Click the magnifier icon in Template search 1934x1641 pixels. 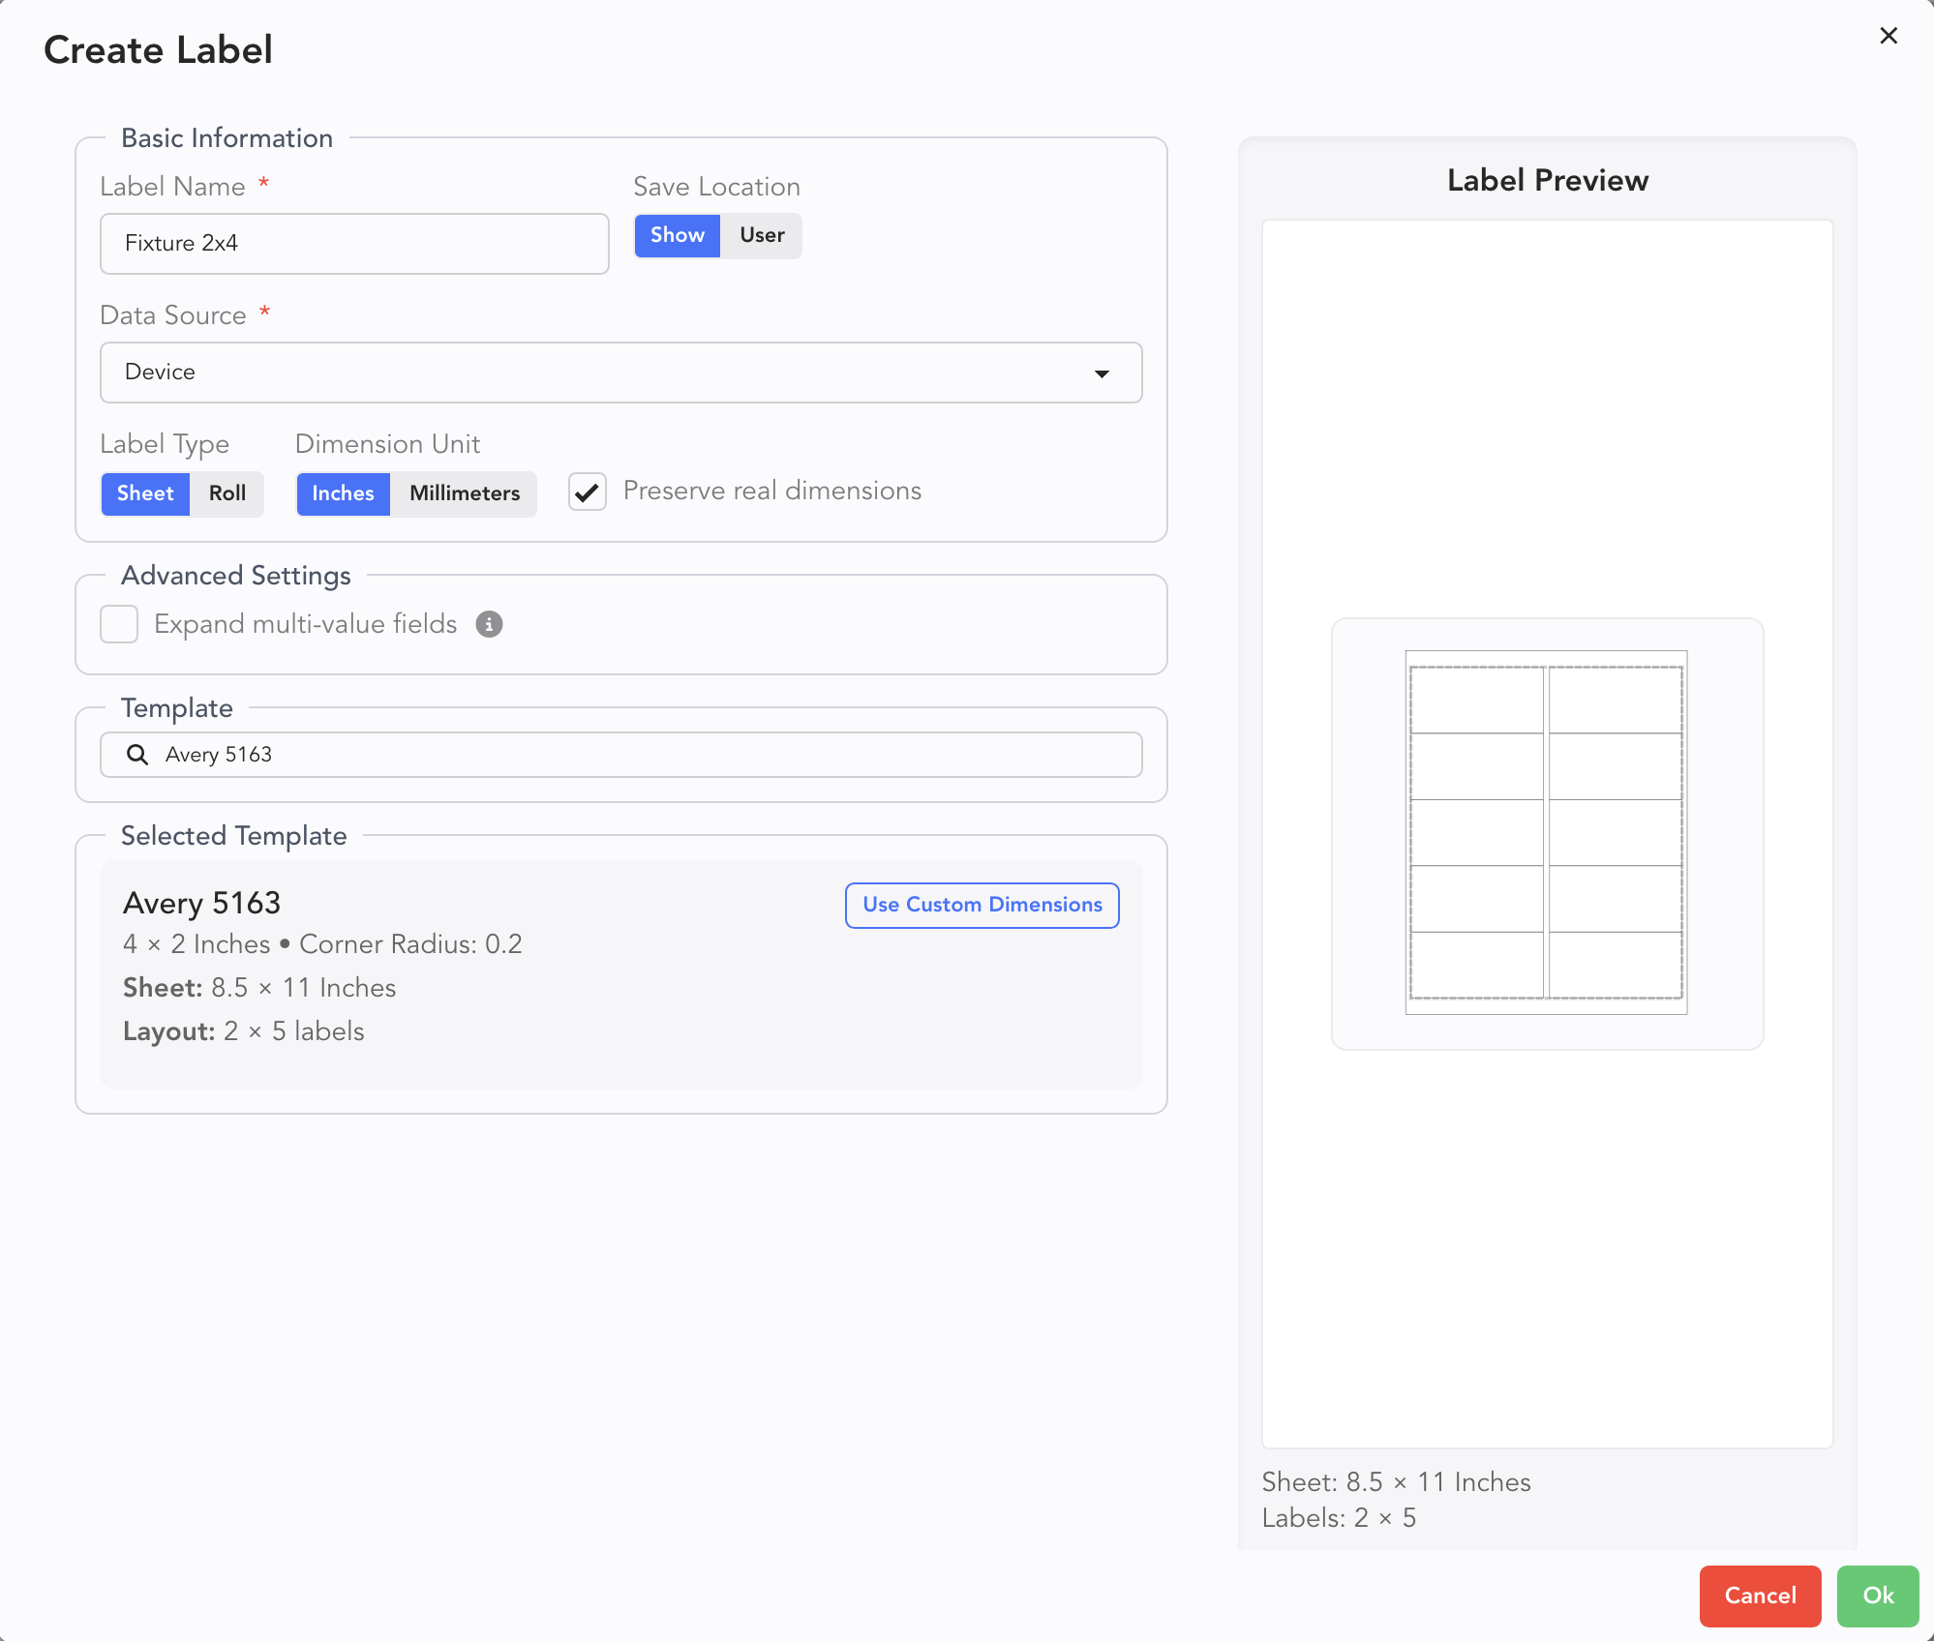click(137, 755)
